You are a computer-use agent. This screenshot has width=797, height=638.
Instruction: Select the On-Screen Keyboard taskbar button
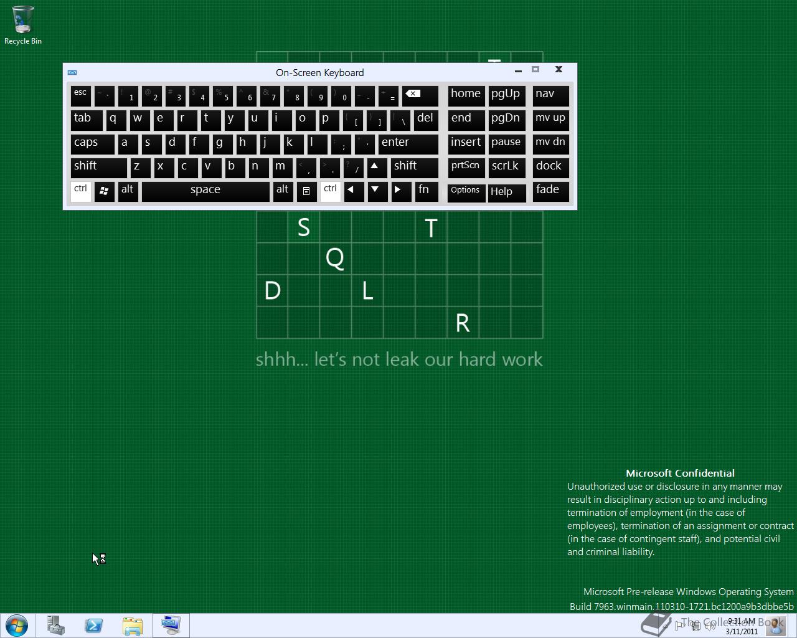171,626
